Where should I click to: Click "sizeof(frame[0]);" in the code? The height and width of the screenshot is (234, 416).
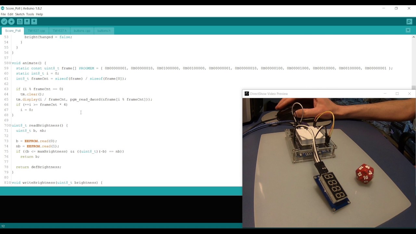108,79
